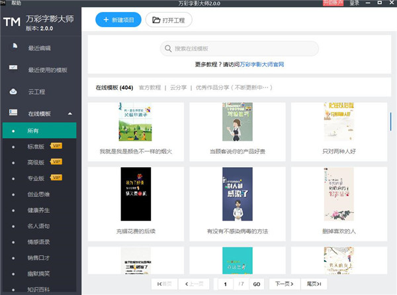The width and height of the screenshot is (397, 295).
Task: Select 知识百科 category
Action: click(38, 290)
